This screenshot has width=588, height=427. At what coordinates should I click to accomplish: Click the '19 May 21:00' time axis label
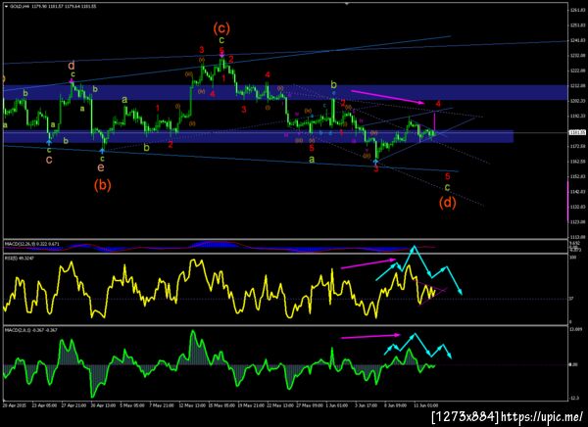pyautogui.click(x=249, y=405)
